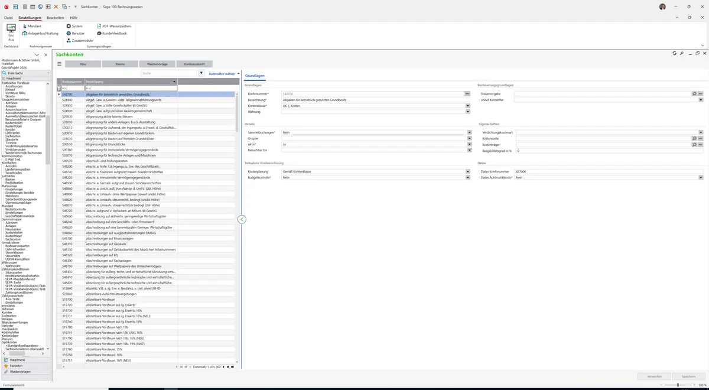Viewport: 709px width, 390px height.
Task: Open the Sachkonten hamburger menu
Action: coord(59,64)
